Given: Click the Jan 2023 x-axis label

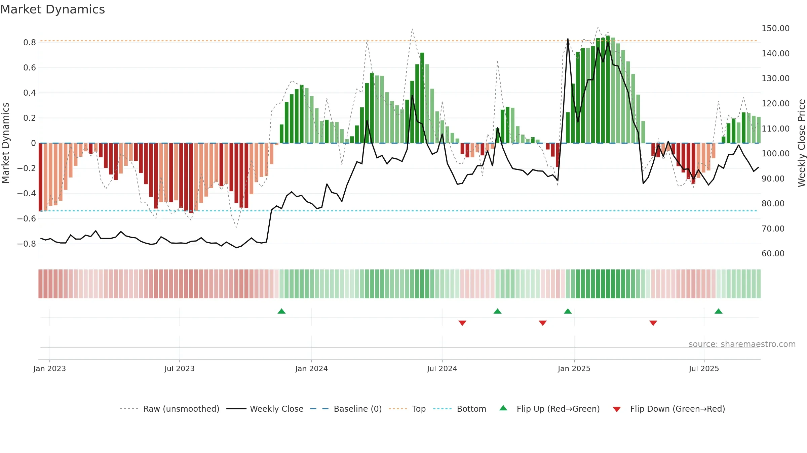Looking at the screenshot, I should 50,368.
